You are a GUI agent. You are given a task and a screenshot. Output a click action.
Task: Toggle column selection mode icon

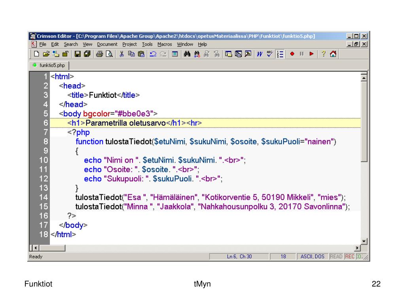point(175,54)
